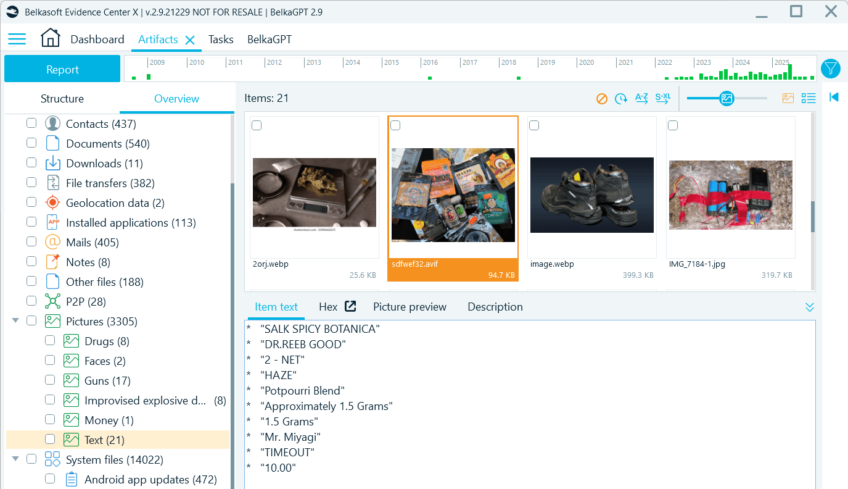Click the S-XL sort by size icon
Viewport: 848px width, 489px height.
(x=662, y=98)
